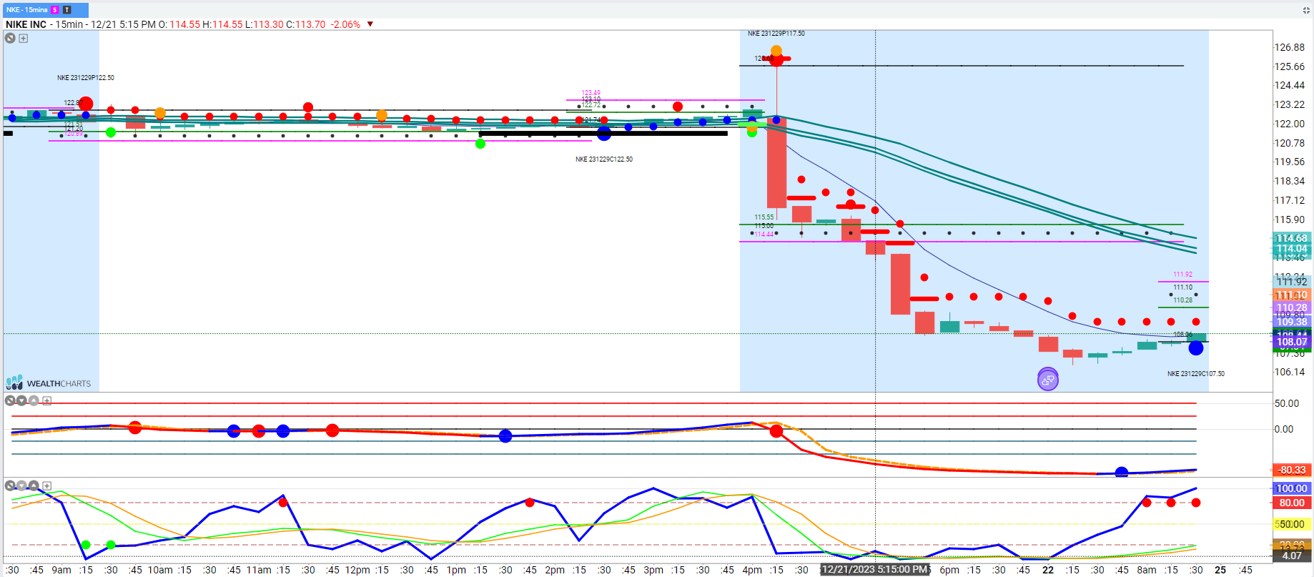Click the O: 114.55 open value
Screen dimensions: 1314x577
pyautogui.click(x=179, y=24)
